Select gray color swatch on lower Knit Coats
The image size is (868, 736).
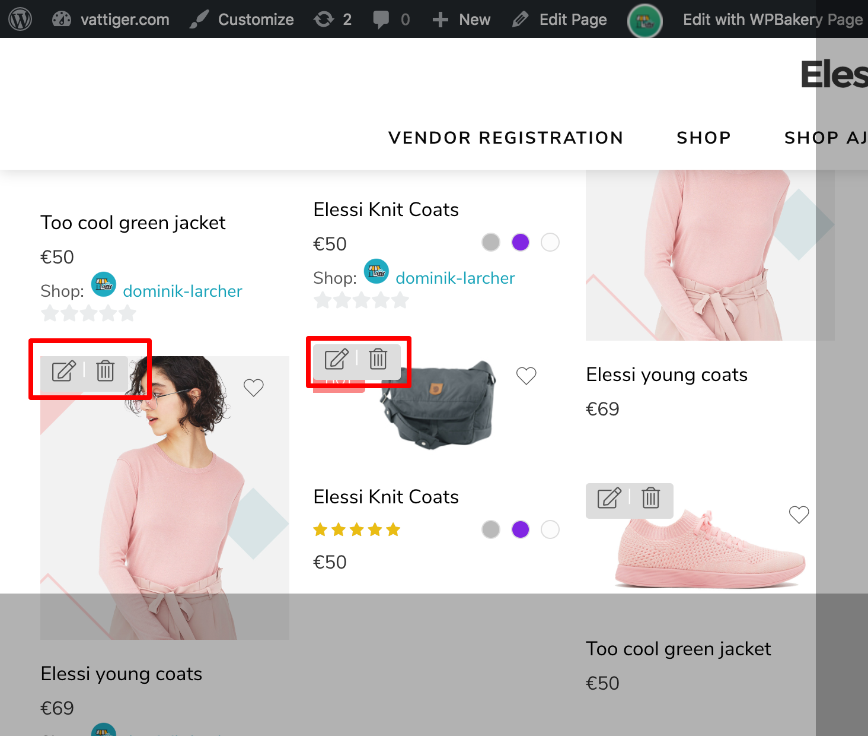coord(490,529)
